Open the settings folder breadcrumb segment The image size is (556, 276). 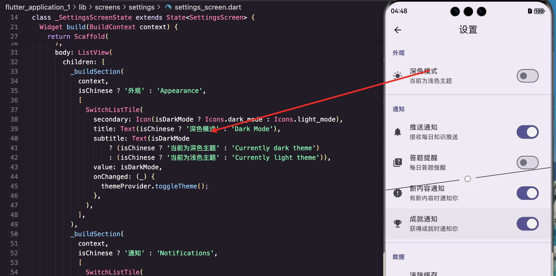click(x=142, y=7)
